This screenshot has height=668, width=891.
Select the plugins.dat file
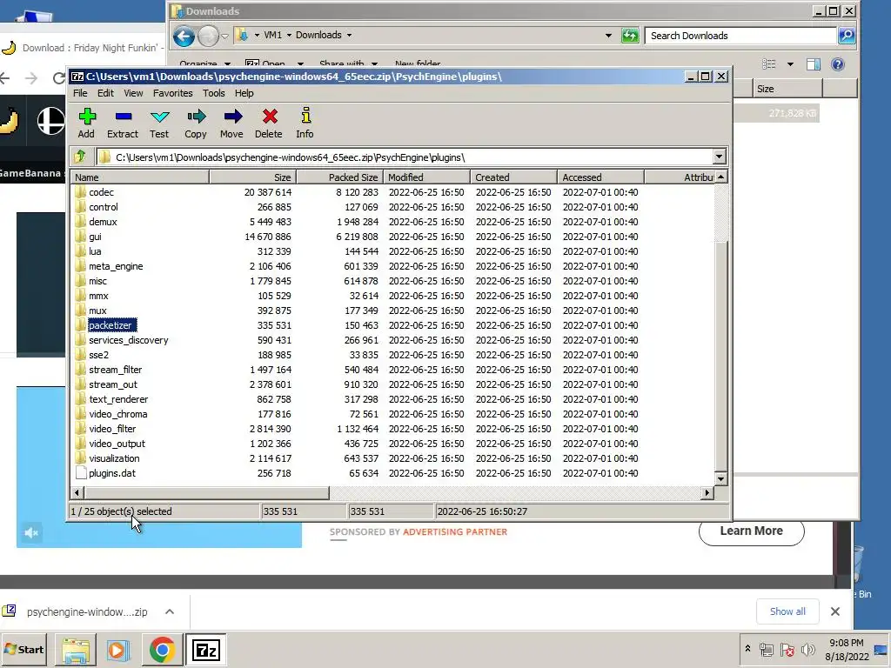[112, 473]
